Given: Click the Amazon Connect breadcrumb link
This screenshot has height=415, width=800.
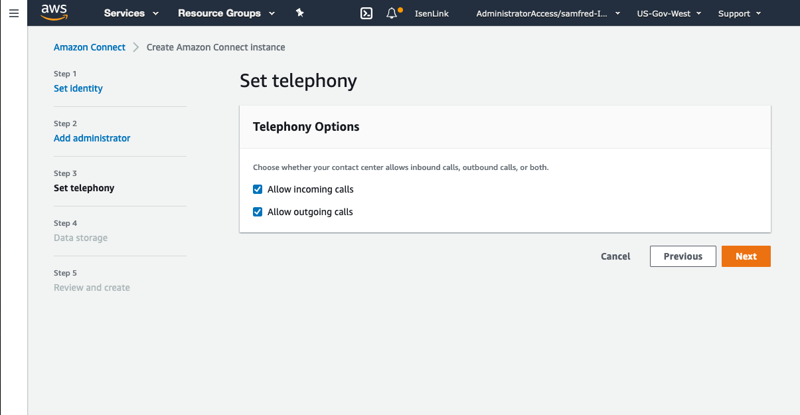Looking at the screenshot, I should tap(90, 47).
